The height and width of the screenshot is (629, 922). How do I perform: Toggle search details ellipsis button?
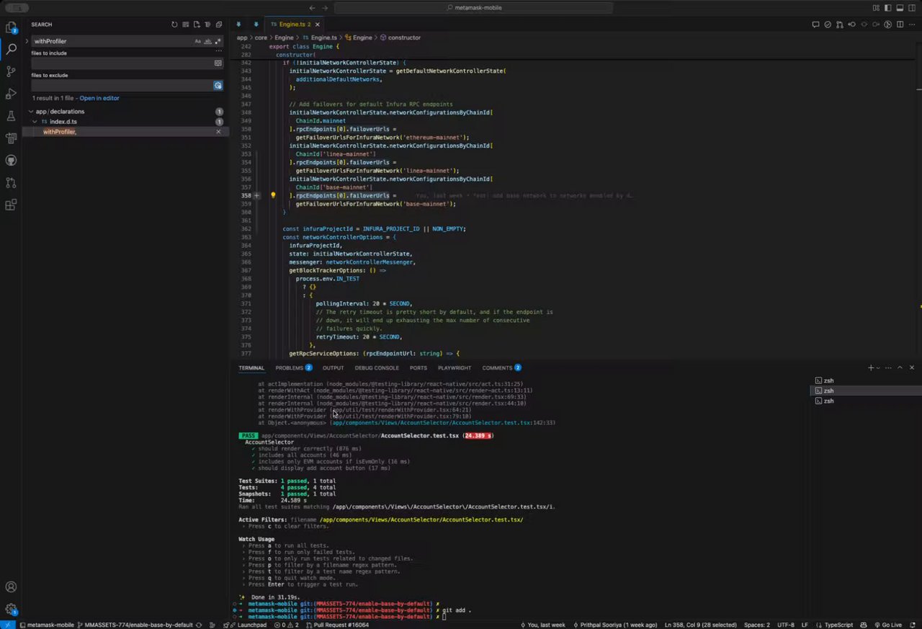218,51
